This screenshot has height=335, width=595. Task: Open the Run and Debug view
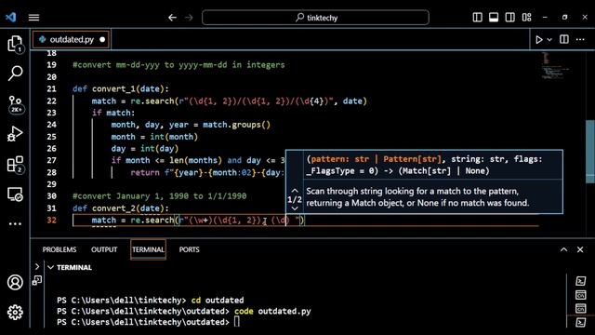pyautogui.click(x=15, y=134)
